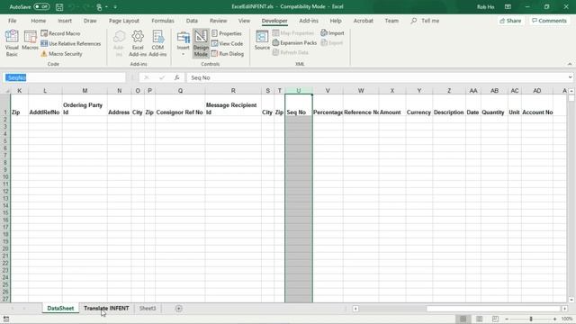The height and width of the screenshot is (324, 576).
Task: Switch to Translate INFENT sheet
Action: [x=106, y=308]
